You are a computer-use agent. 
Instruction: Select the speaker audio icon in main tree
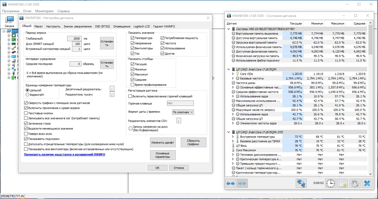point(14,65)
